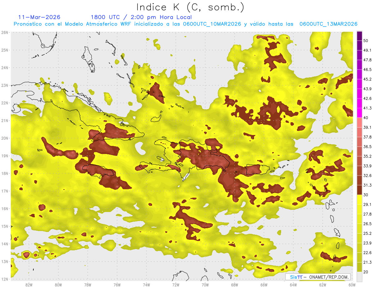This screenshot has width=374, height=289.
Task: Click the dark brown swatch between 30 and 31.3
Action: pyautogui.click(x=359, y=190)
